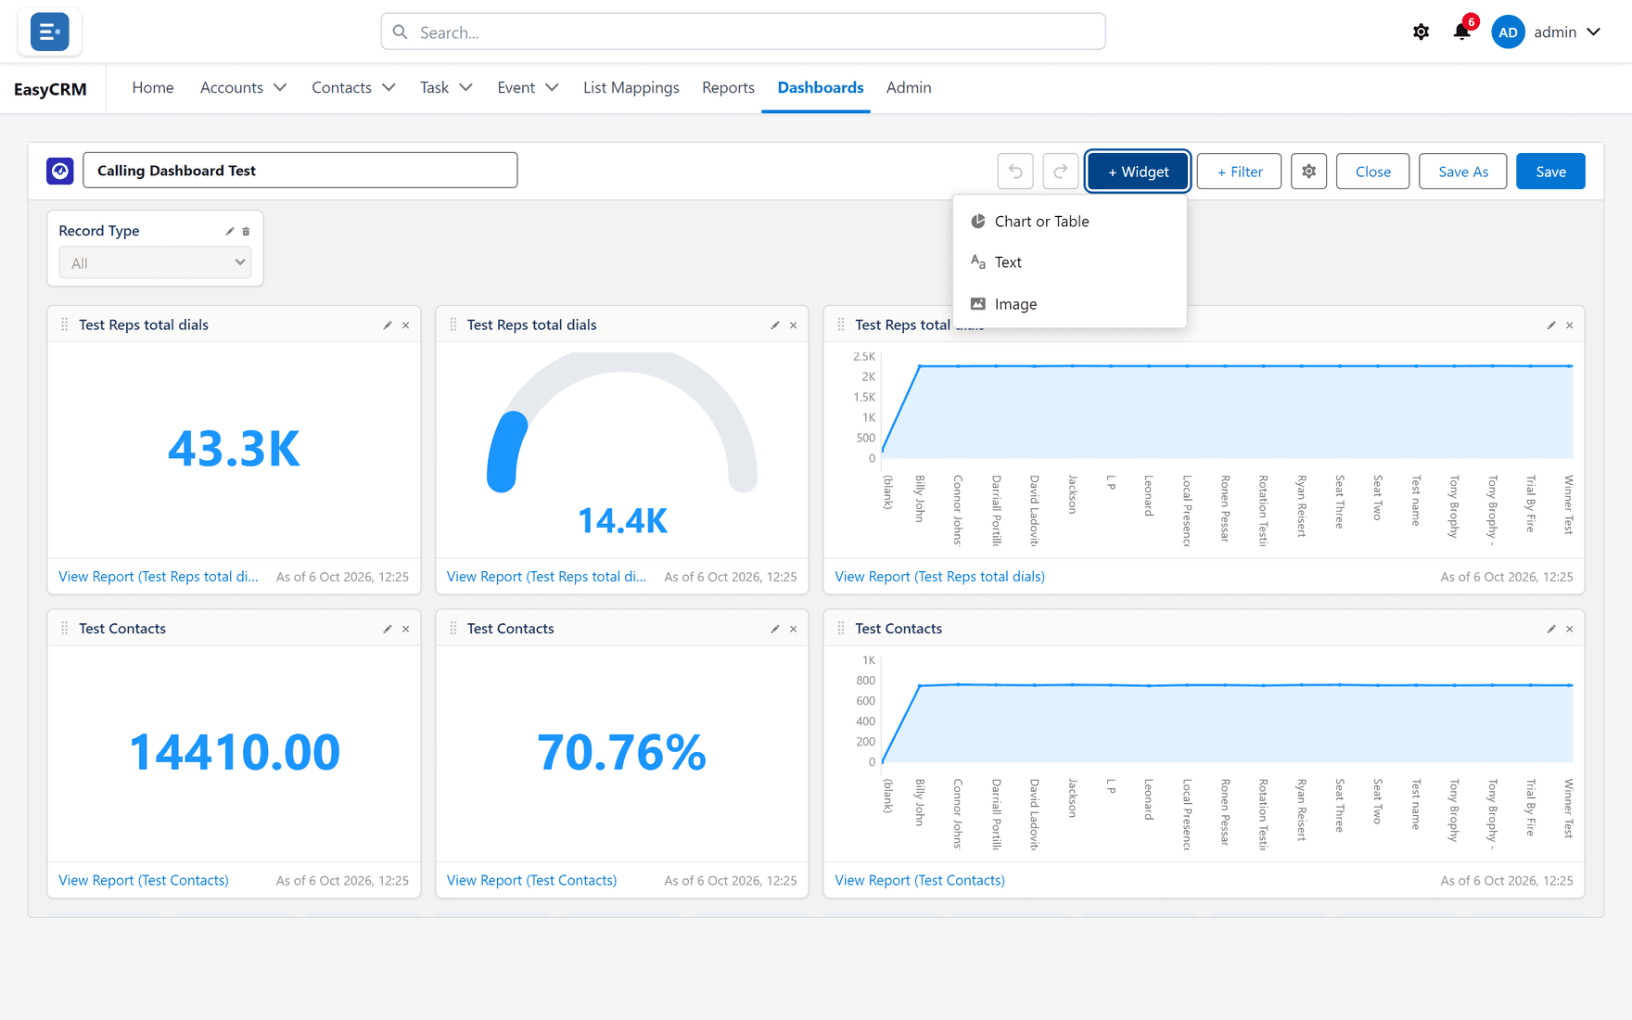This screenshot has width=1632, height=1020.
Task: Choose Image from the widget menu
Action: point(1070,304)
